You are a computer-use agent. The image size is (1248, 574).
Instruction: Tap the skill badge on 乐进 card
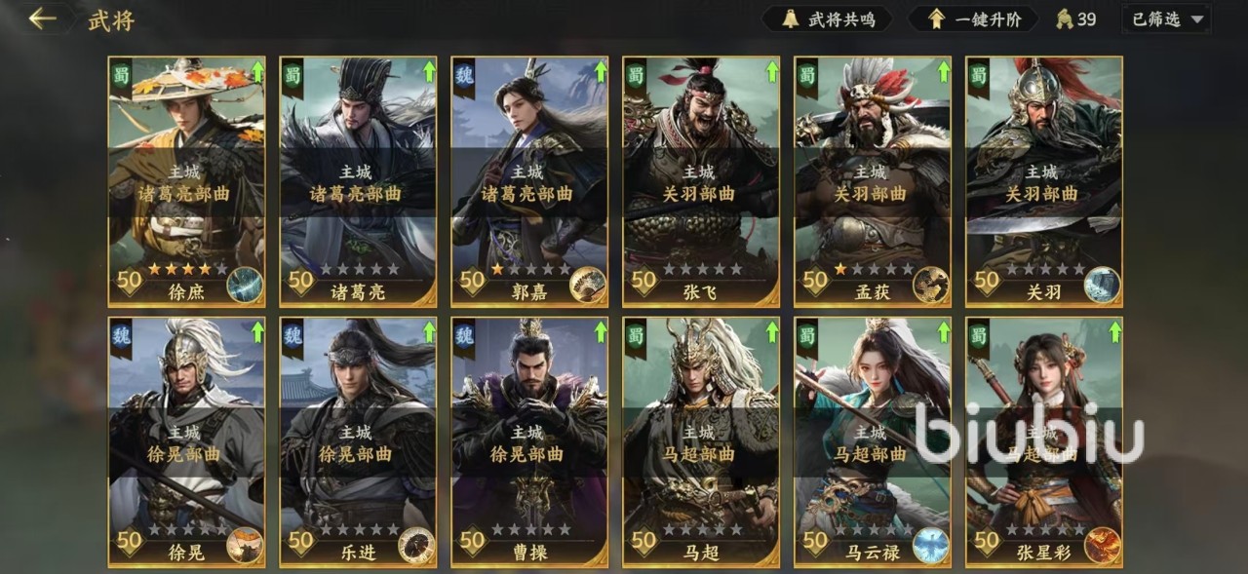coord(416,546)
